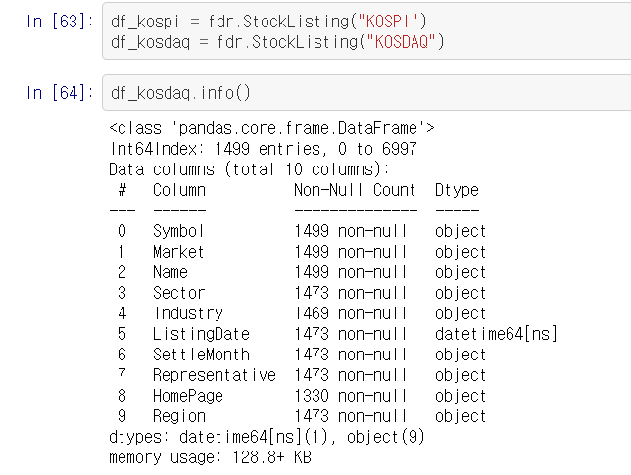Click the 'df_kospi' variable in the code
Image resolution: width=631 pixels, height=475 pixels.
coord(145,22)
